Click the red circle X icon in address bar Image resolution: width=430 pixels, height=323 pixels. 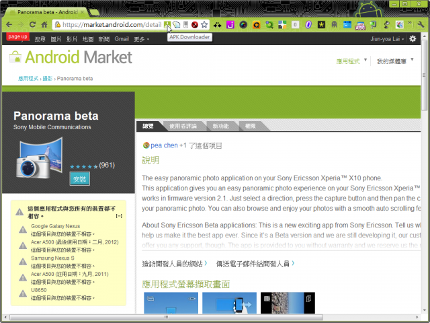(x=195, y=25)
